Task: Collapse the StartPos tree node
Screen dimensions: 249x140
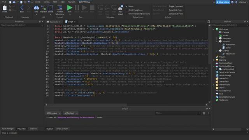Action: 217,42
